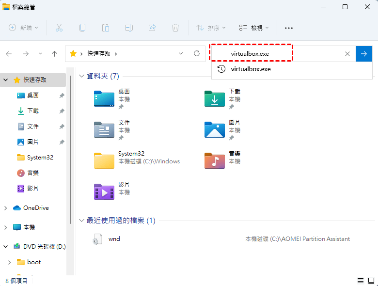
Task: Open recent locations chevron dropdown
Action: click(x=40, y=53)
